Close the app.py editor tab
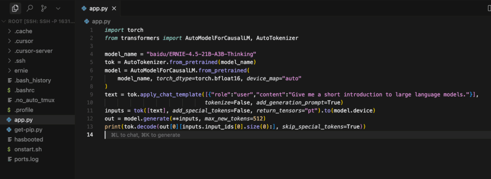 (x=114, y=9)
